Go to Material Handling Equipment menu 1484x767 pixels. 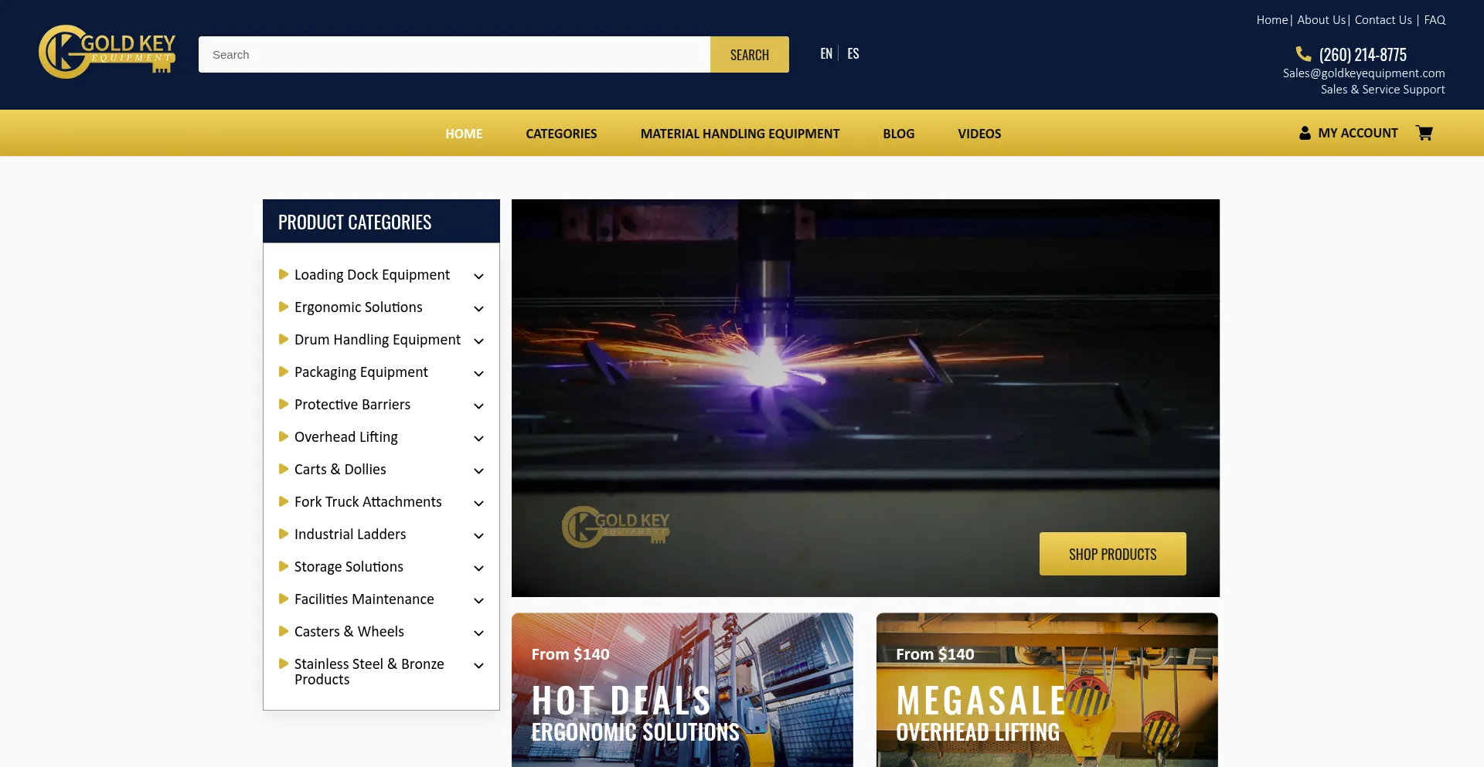(740, 134)
